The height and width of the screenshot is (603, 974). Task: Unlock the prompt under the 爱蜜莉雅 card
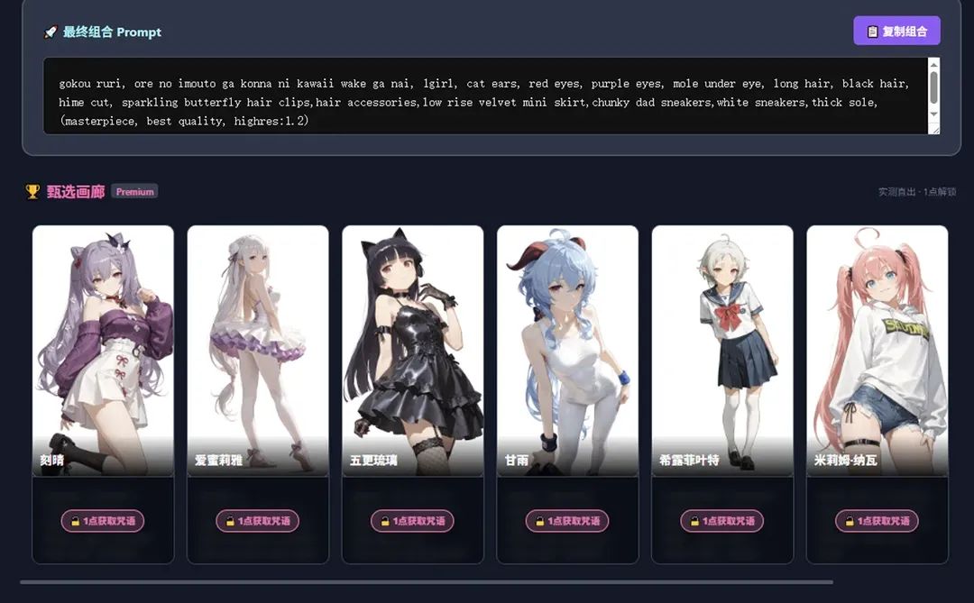point(257,521)
